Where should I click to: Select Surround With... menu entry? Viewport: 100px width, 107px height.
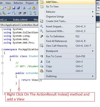[x=67, y=31]
